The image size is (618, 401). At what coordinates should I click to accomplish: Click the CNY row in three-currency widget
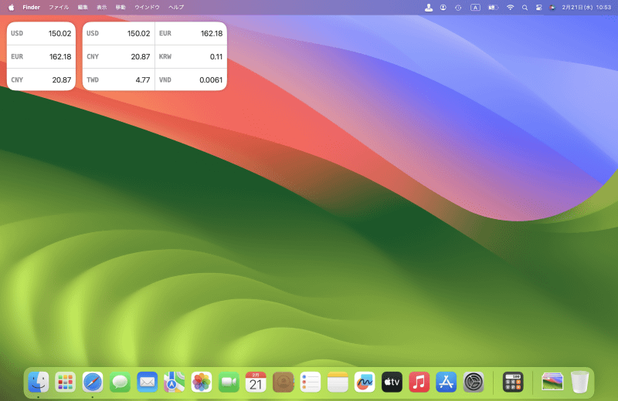(x=41, y=79)
